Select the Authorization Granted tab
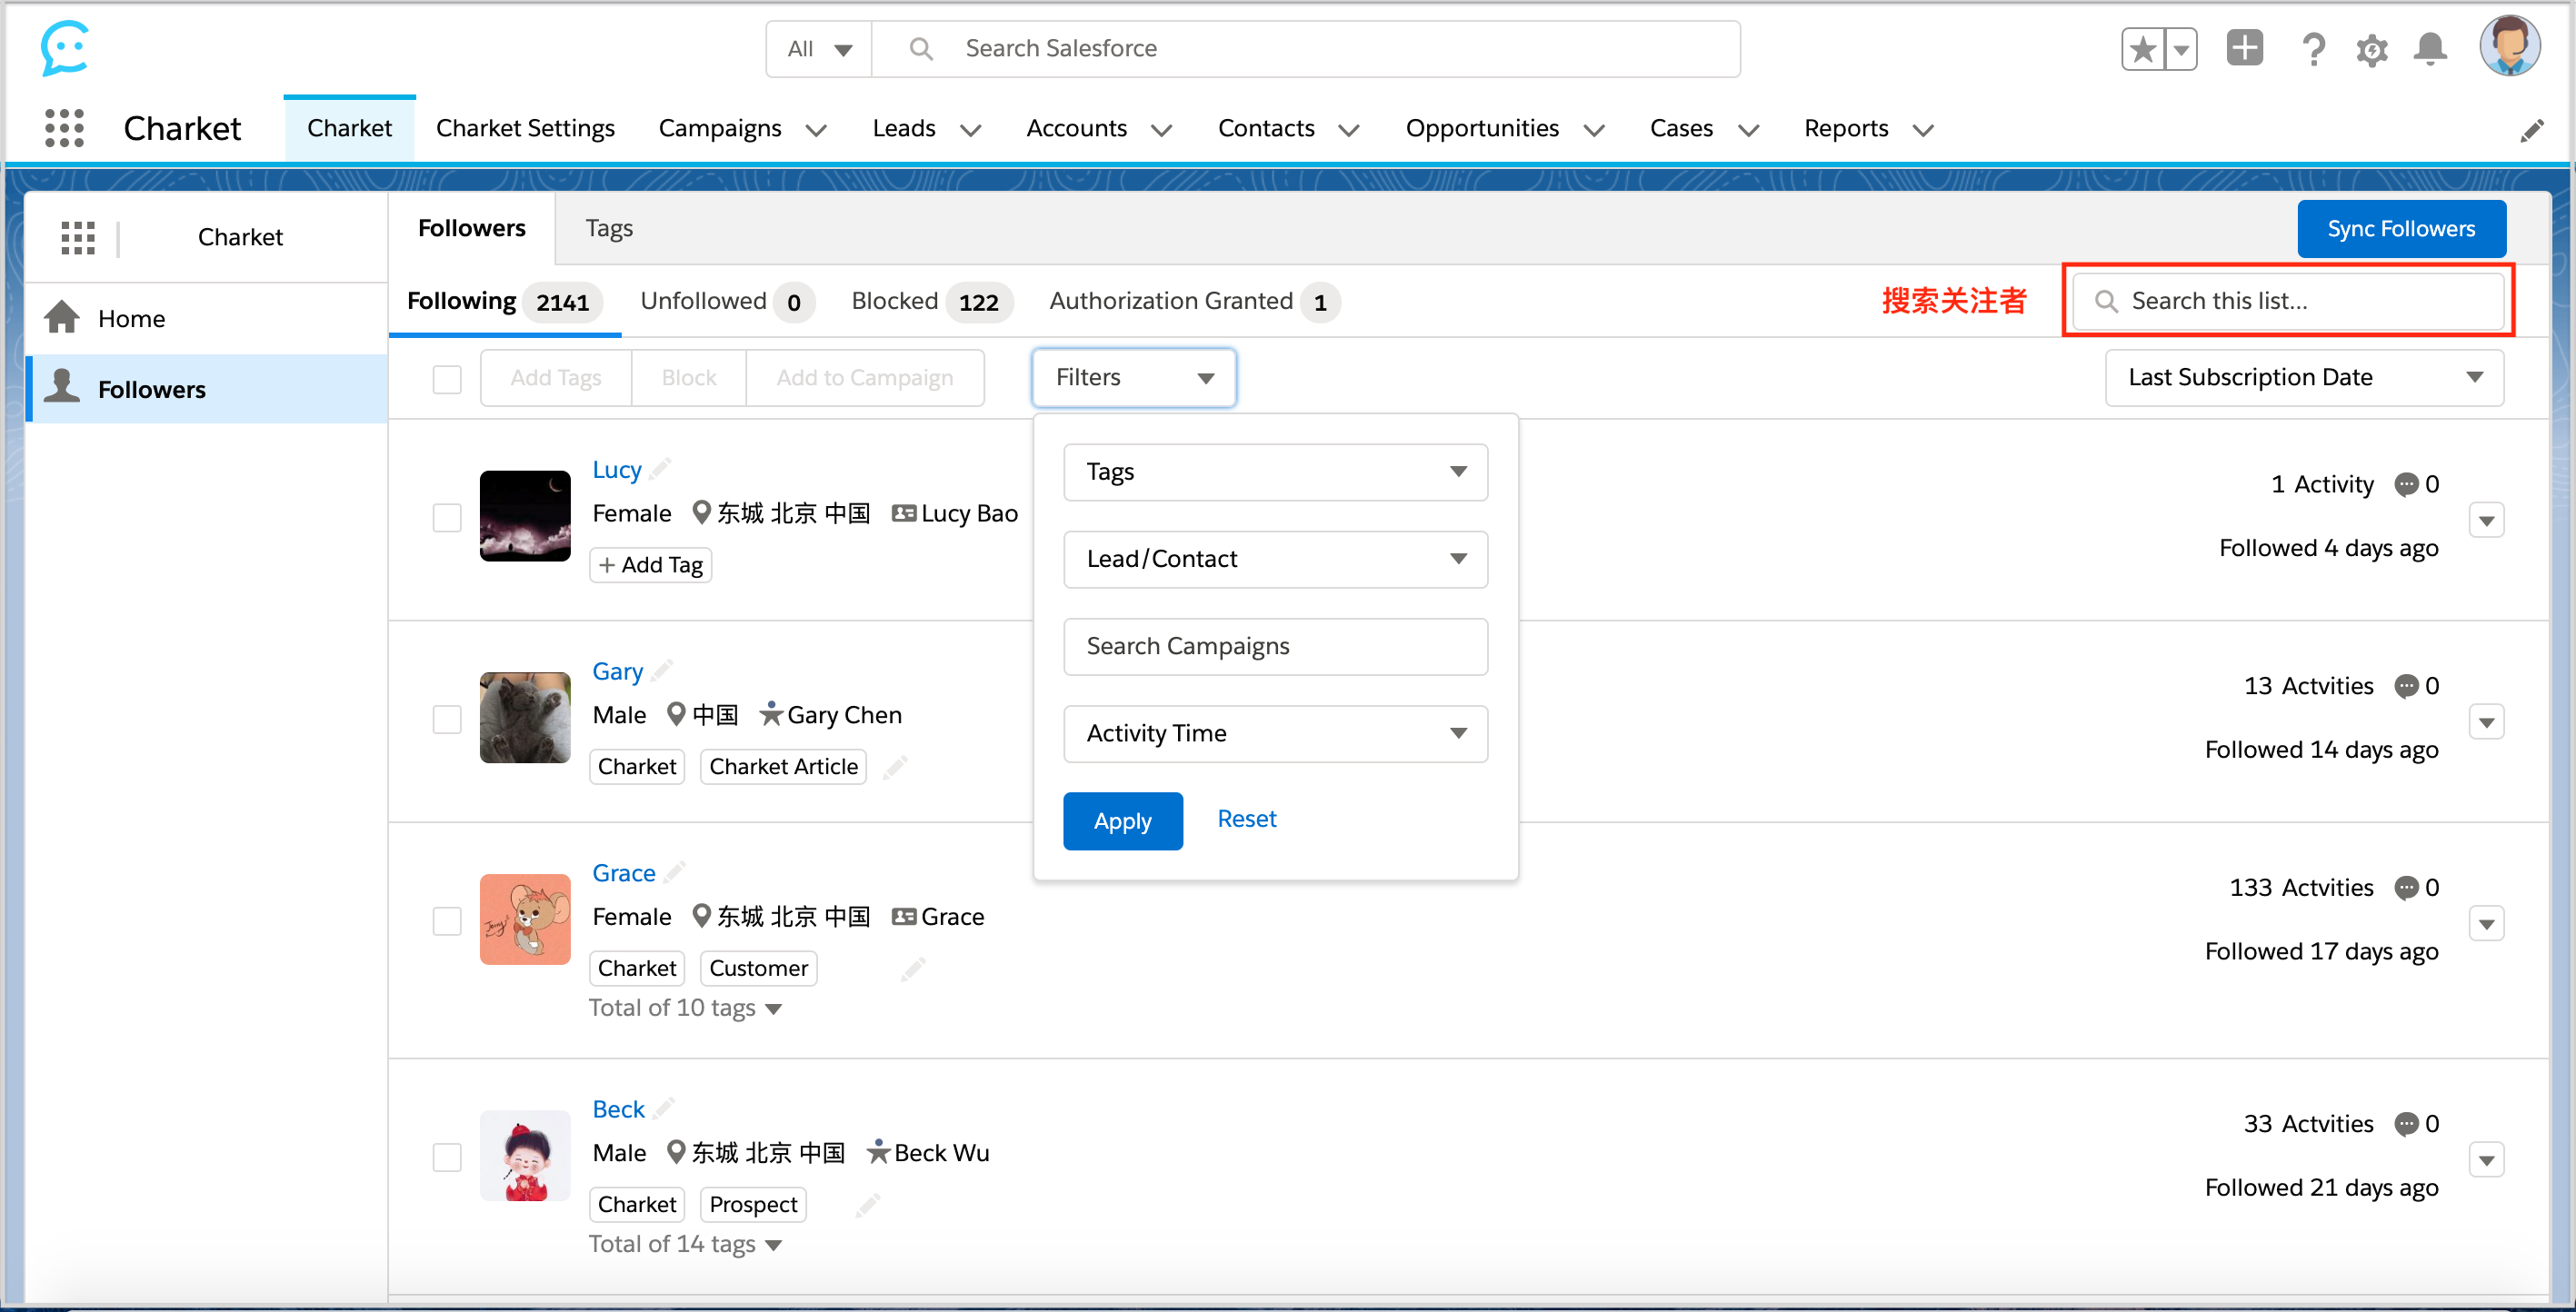This screenshot has height=1312, width=2576. 1194,302
